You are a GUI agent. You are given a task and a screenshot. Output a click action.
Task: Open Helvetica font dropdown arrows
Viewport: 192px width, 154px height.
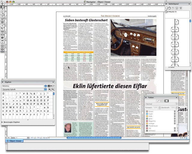(46, 86)
